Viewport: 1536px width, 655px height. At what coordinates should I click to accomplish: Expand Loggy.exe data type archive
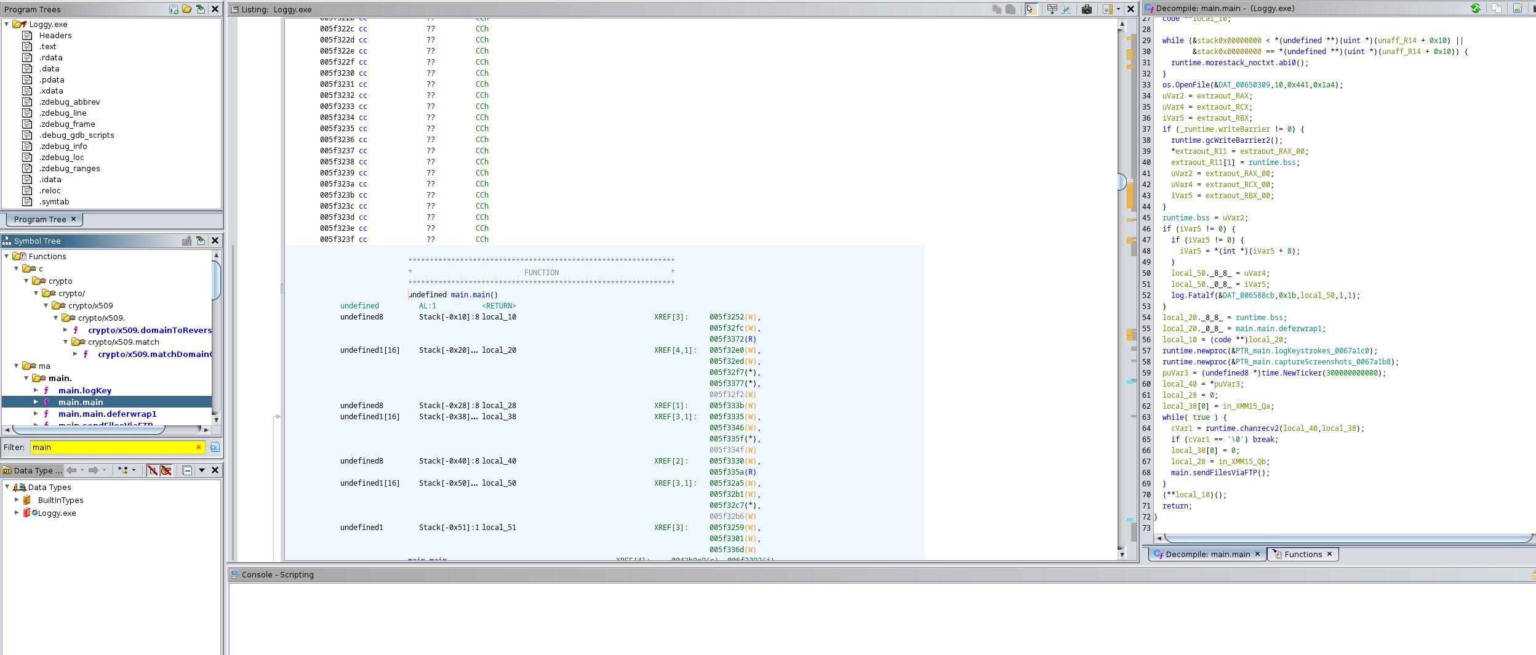17,513
